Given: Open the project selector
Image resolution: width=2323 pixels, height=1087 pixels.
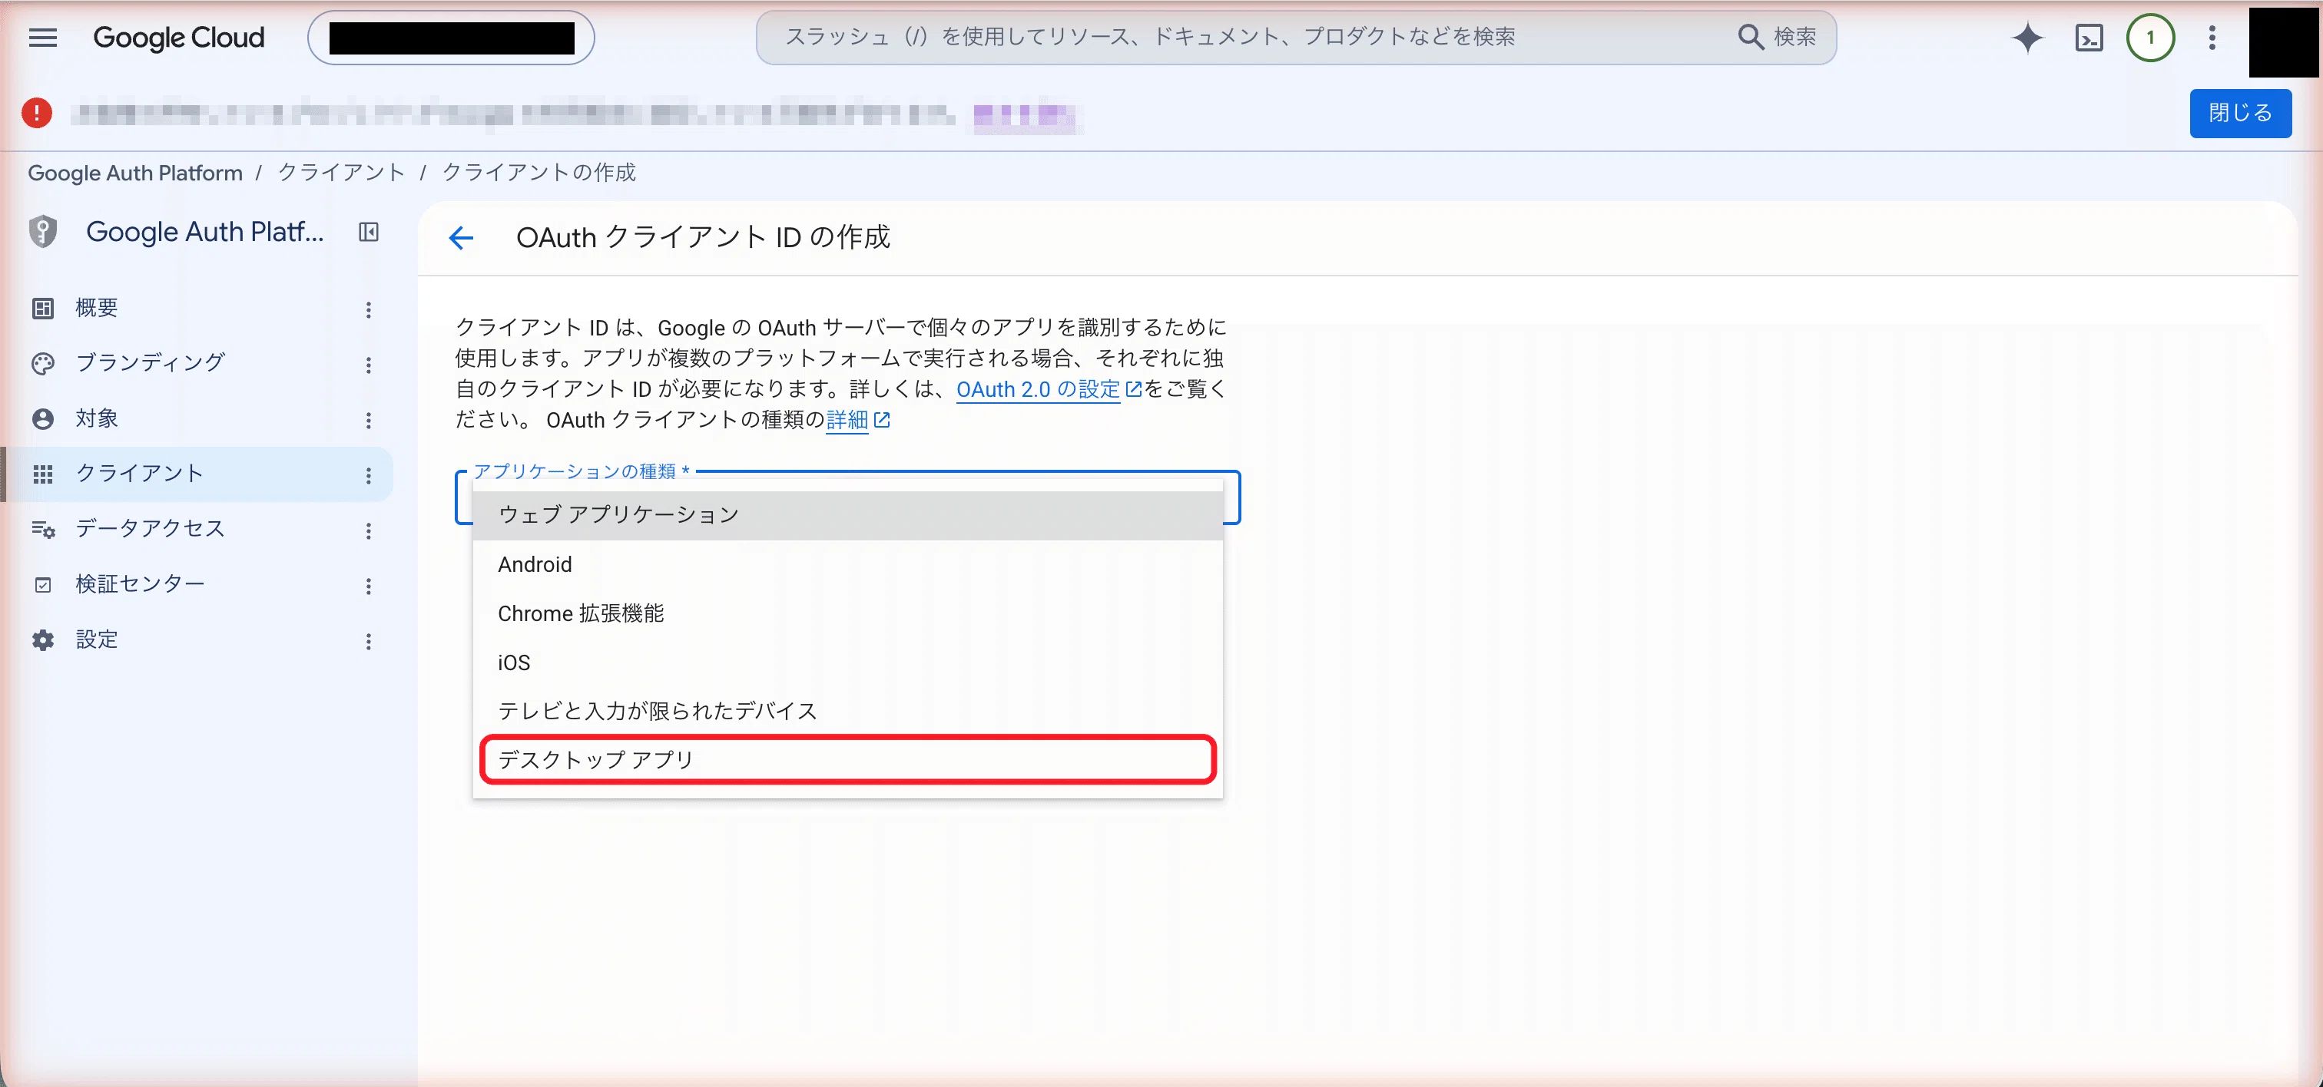Looking at the screenshot, I should pos(451,38).
